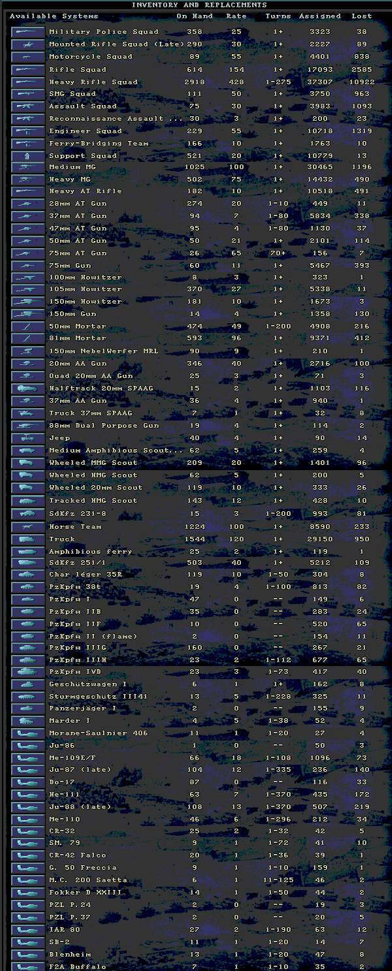The image size is (392, 971).
Task: Select the Assault Squad unit icon
Action: 28,106
